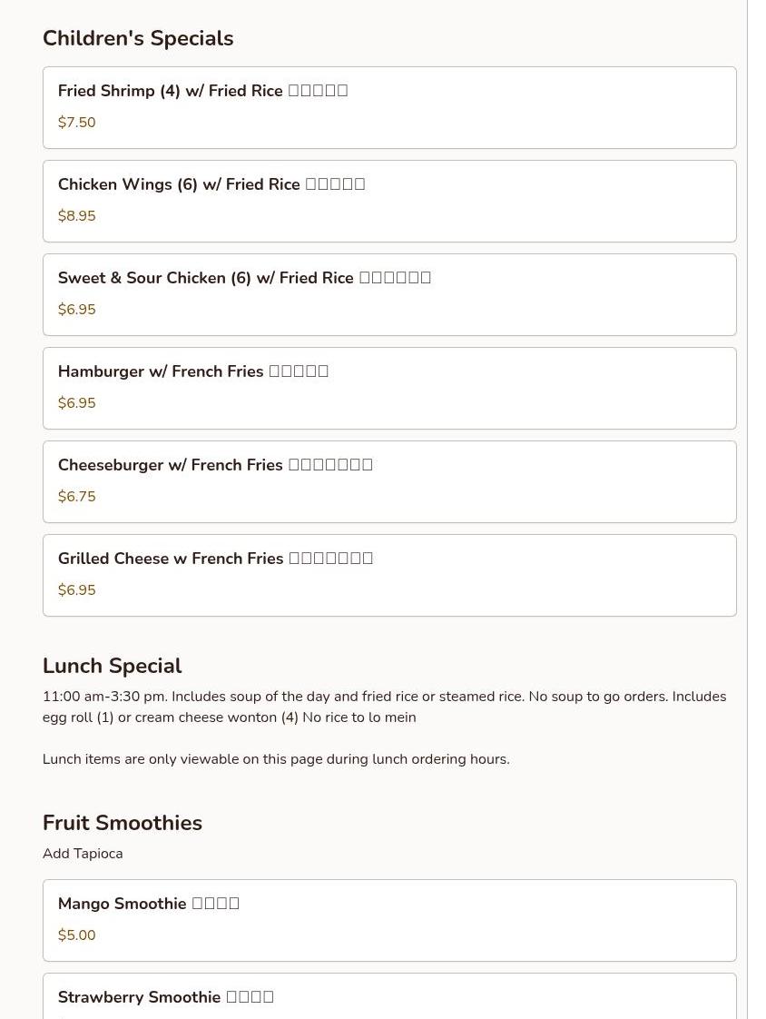
Task: Click the $5.00 Mango Smoothie price
Action: coord(77,935)
